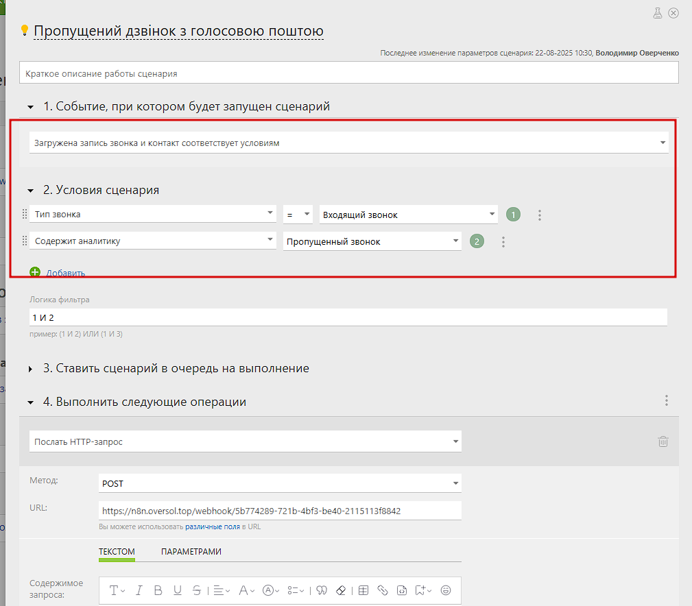Open the font color menu
Viewport: 692px width, 606px height.
(x=246, y=590)
